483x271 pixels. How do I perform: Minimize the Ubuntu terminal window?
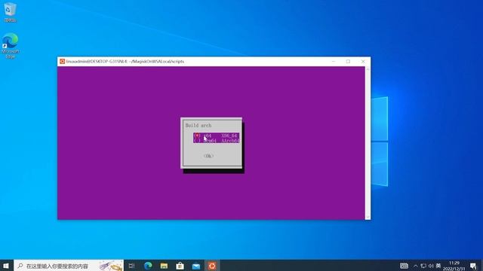pos(334,62)
